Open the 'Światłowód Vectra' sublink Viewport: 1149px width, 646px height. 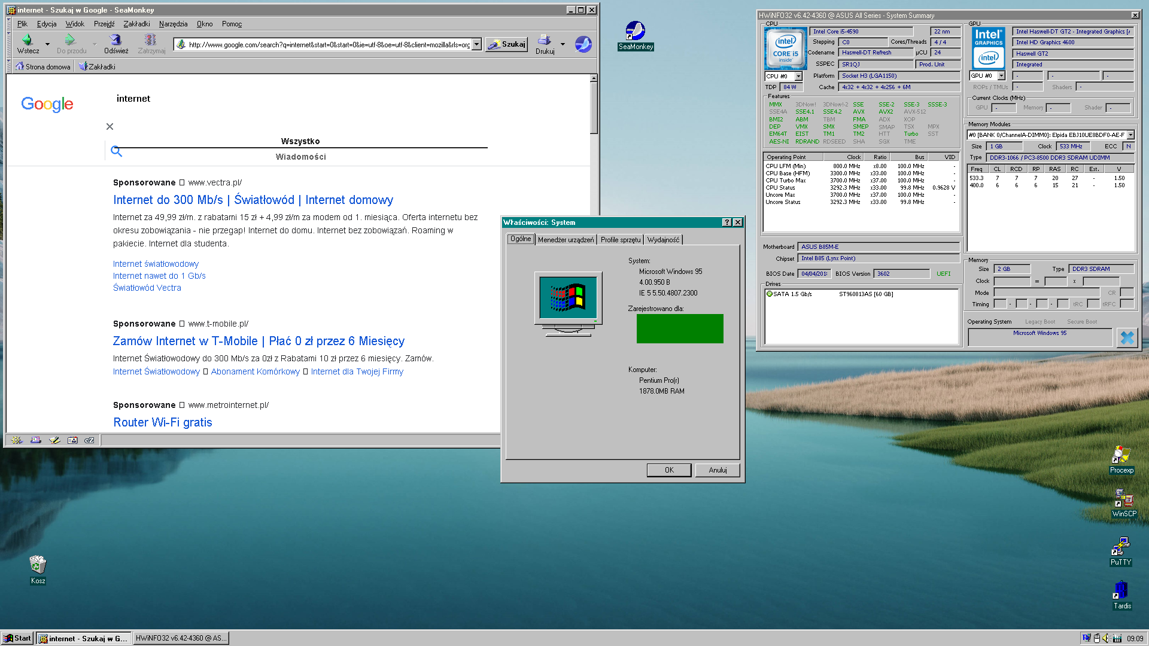click(x=147, y=288)
